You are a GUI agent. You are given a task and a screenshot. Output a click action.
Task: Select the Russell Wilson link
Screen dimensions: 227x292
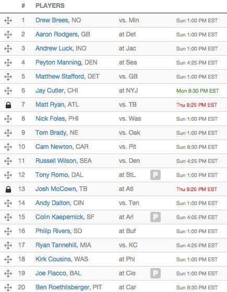click(56, 161)
